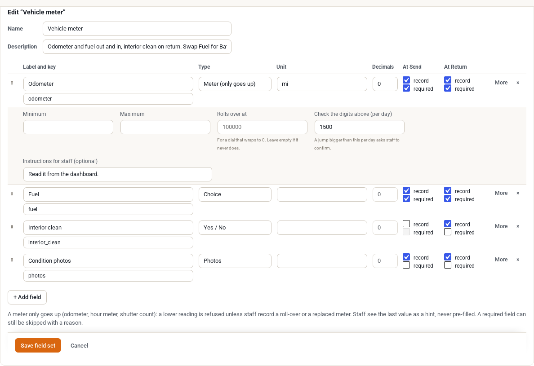Expand More options for Interior clean

click(501, 226)
